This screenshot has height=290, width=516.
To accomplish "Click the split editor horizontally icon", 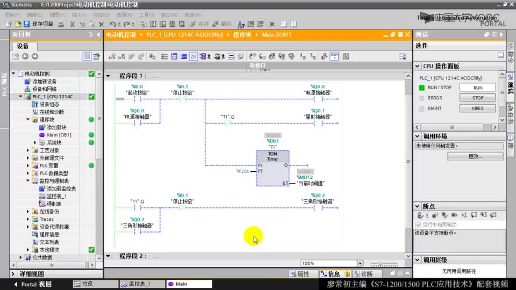I will [x=283, y=24].
